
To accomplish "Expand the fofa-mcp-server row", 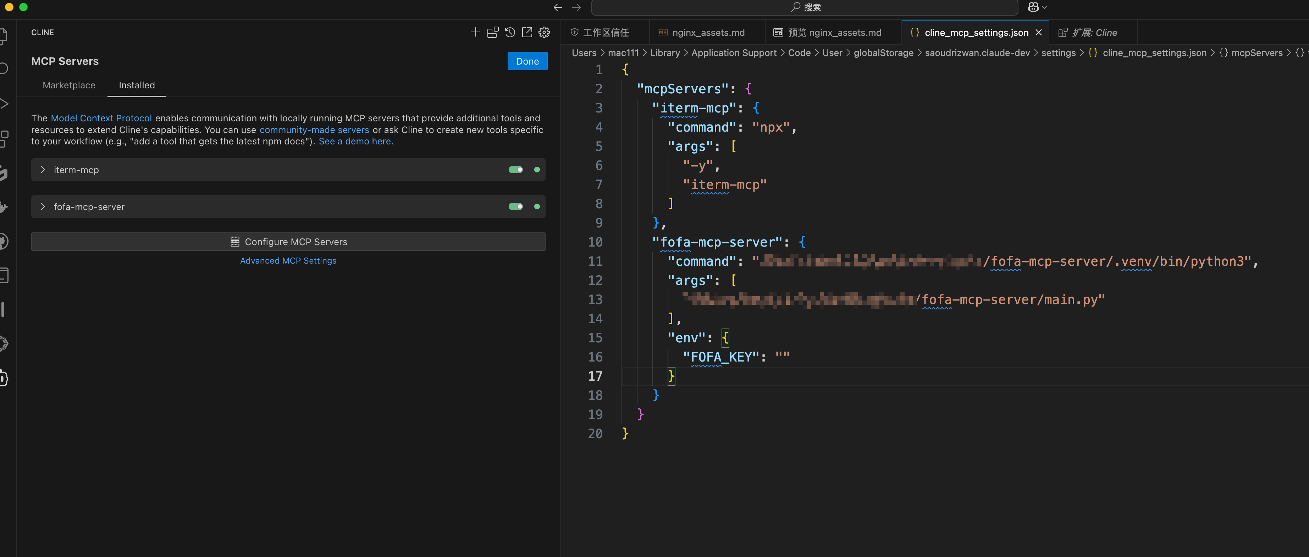I will [43, 207].
